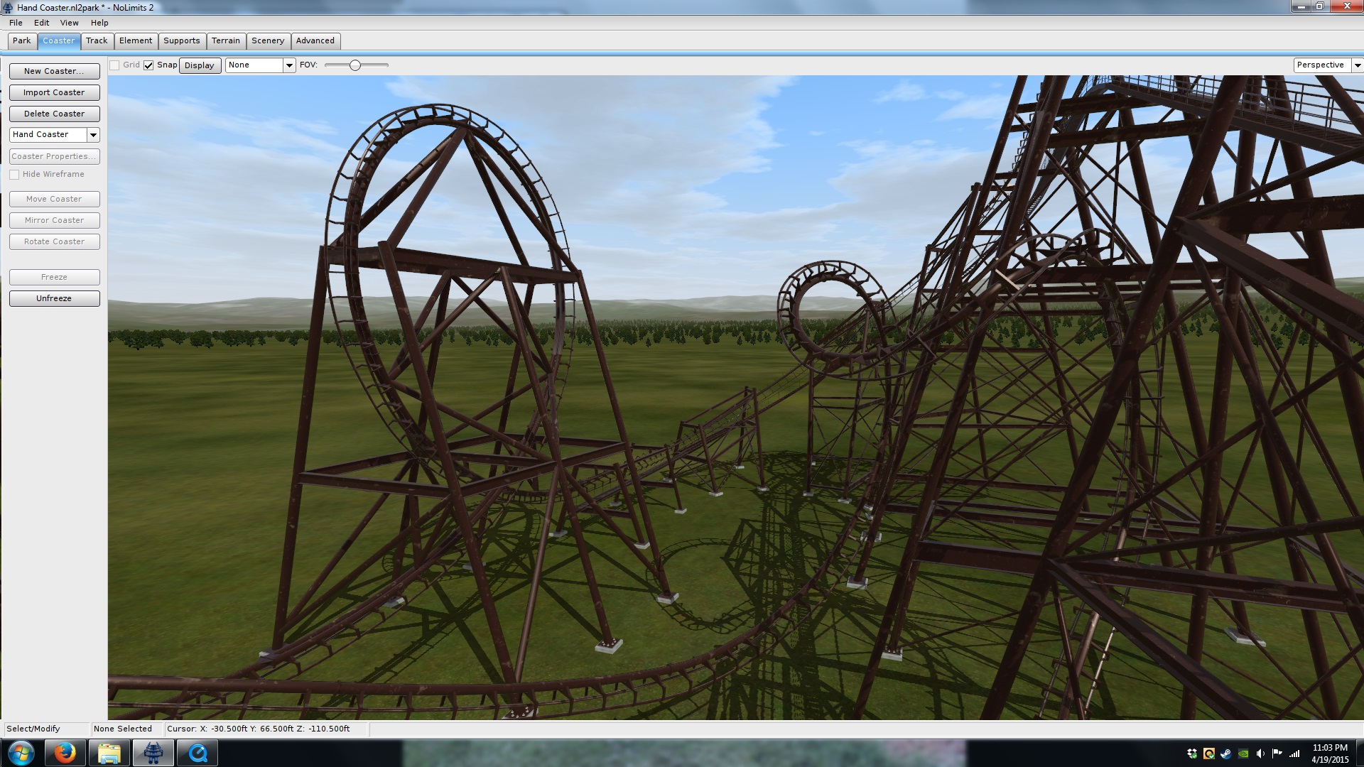
Task: Toggle the Hide Wireframe checkbox
Action: [14, 175]
